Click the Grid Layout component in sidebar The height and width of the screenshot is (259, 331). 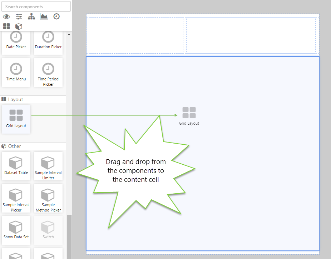click(x=16, y=119)
